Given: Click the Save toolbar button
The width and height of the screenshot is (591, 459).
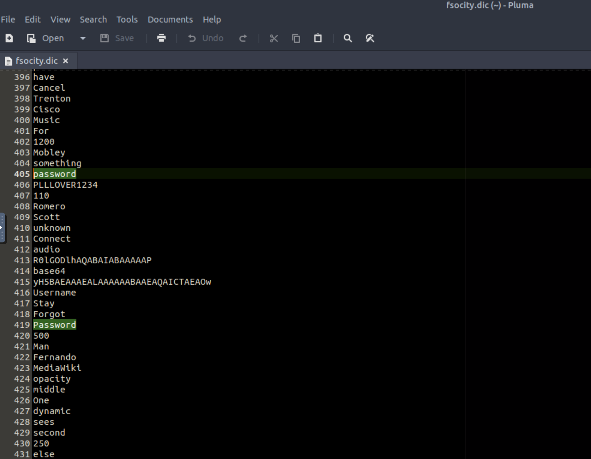Looking at the screenshot, I should pyautogui.click(x=117, y=38).
